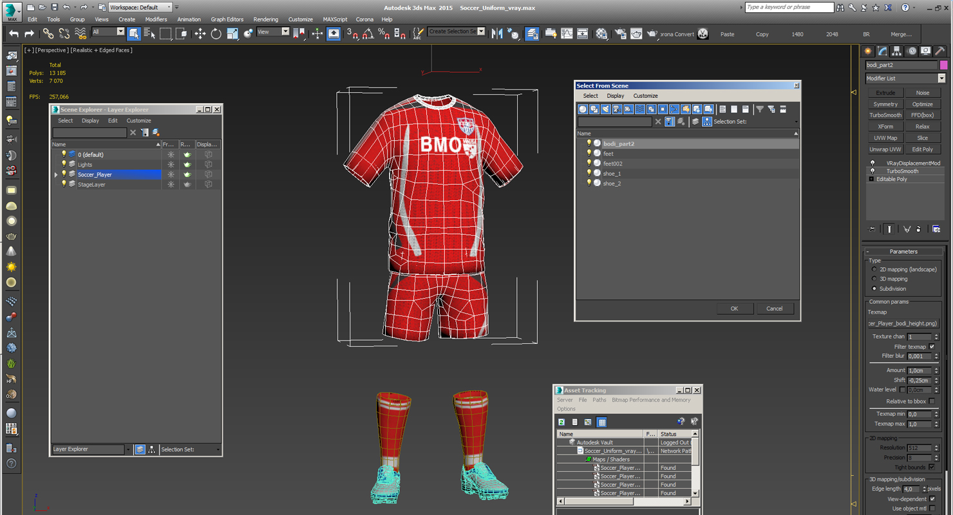
Task: Toggle 3D Snaps
Action: [x=352, y=33]
